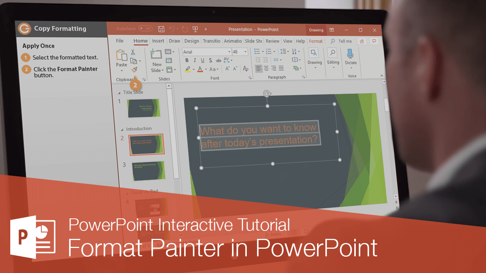The image size is (486, 273).
Task: Underline the selected text
Action: click(203, 60)
